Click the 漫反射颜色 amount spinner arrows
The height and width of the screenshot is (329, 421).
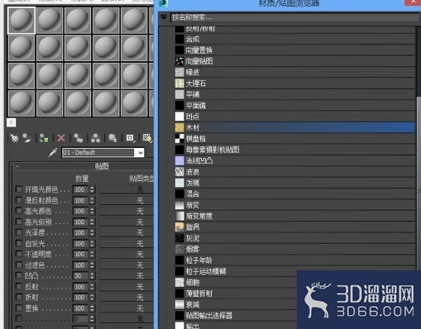coord(92,200)
